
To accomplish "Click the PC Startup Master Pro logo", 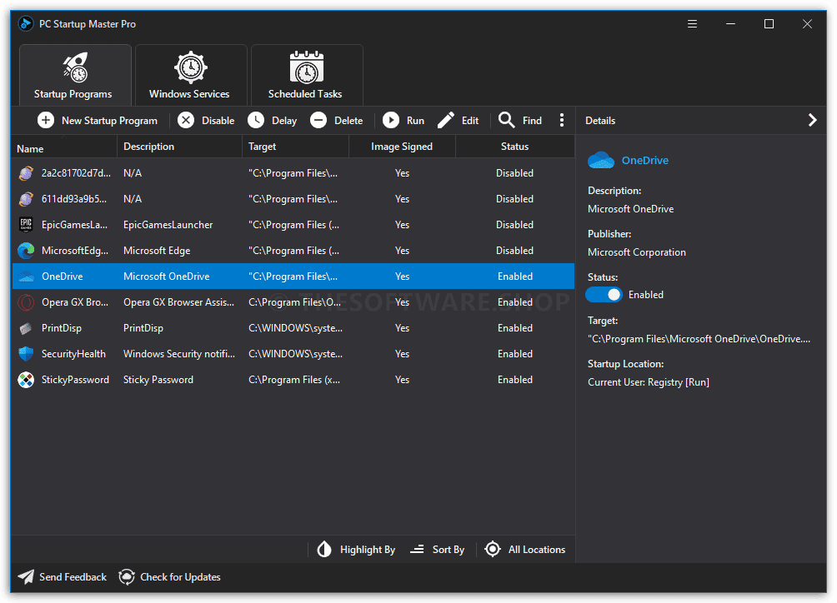I will coord(25,24).
